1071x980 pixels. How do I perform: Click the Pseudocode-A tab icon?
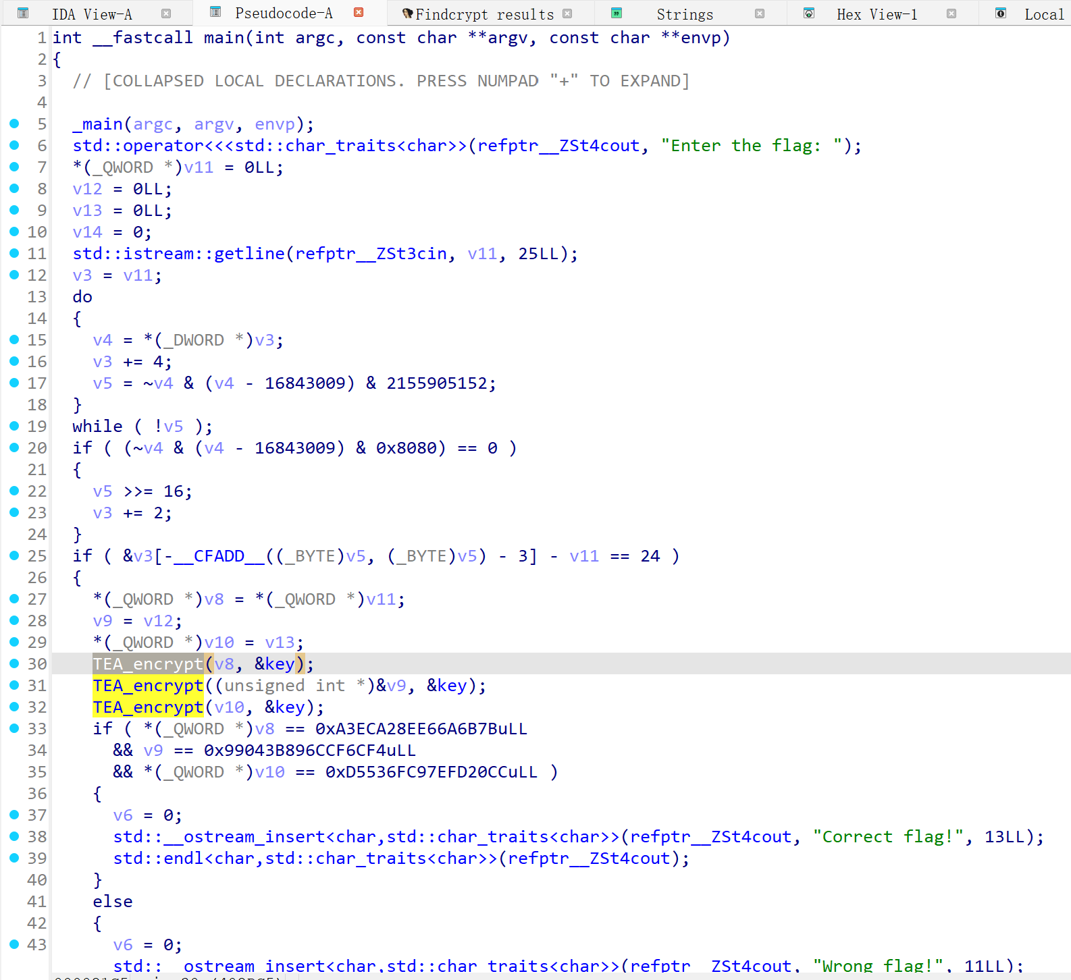(x=215, y=12)
